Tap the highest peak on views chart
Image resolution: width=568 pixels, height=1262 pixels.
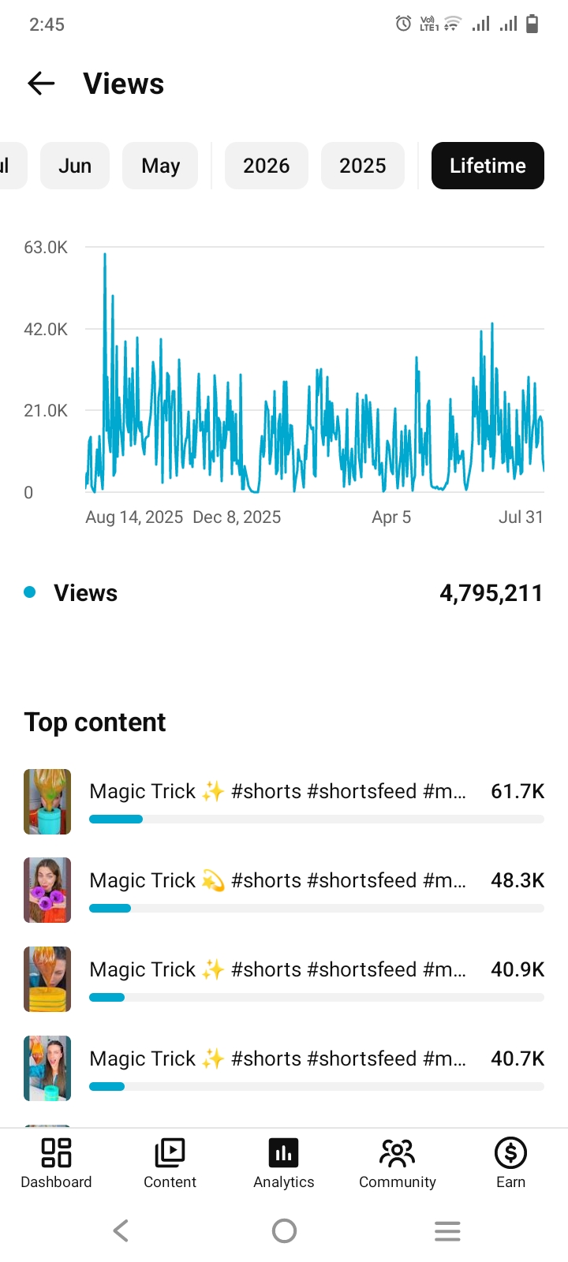(x=105, y=255)
